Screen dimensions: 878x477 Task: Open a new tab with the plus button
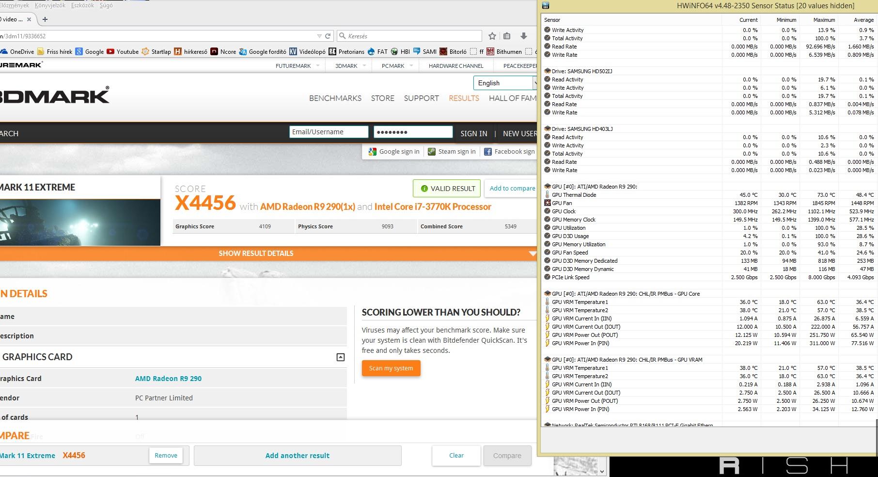[x=45, y=19]
